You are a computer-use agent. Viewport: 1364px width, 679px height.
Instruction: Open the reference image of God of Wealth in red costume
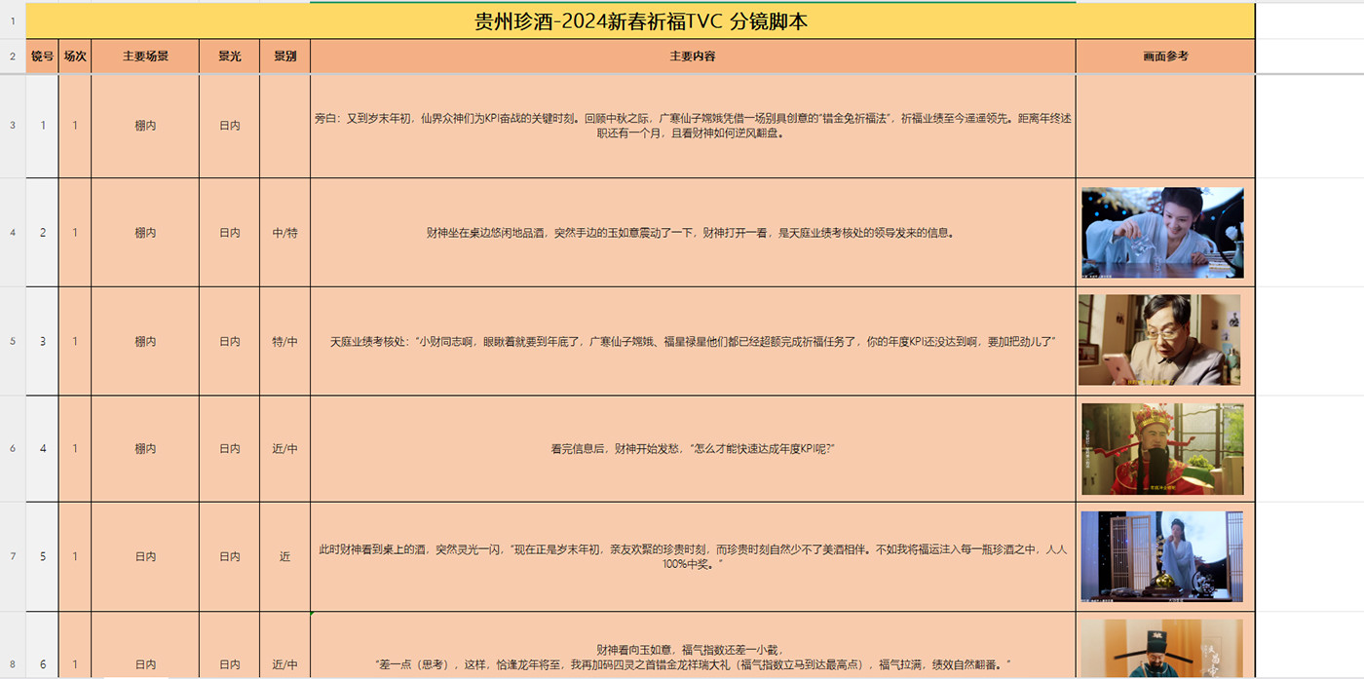1162,449
